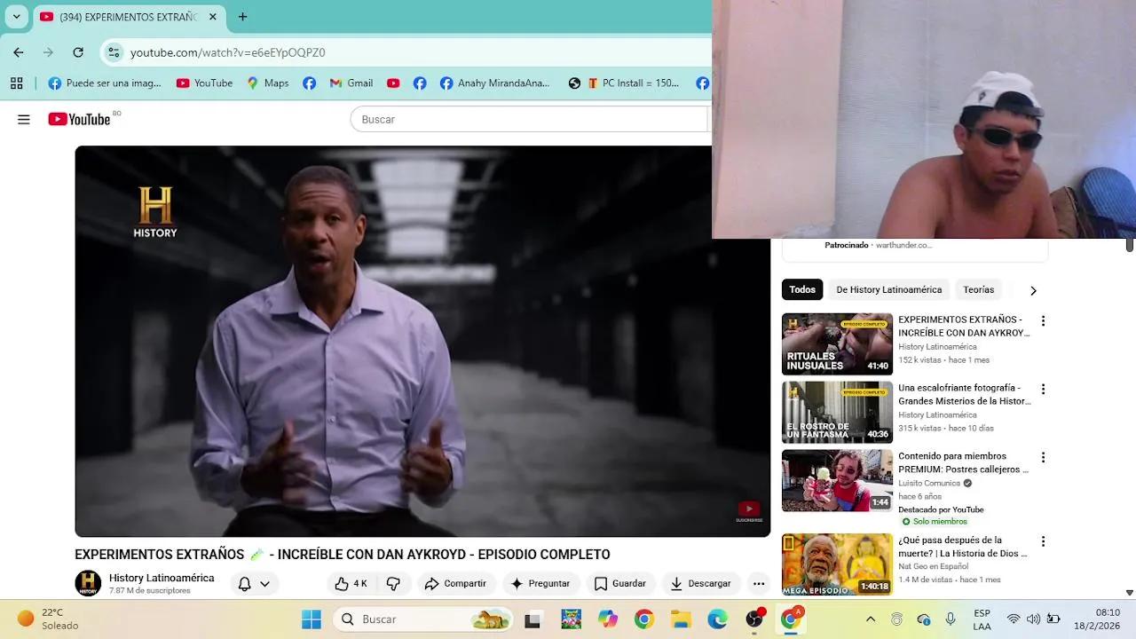Open a new Chrome tab

pyautogui.click(x=242, y=17)
